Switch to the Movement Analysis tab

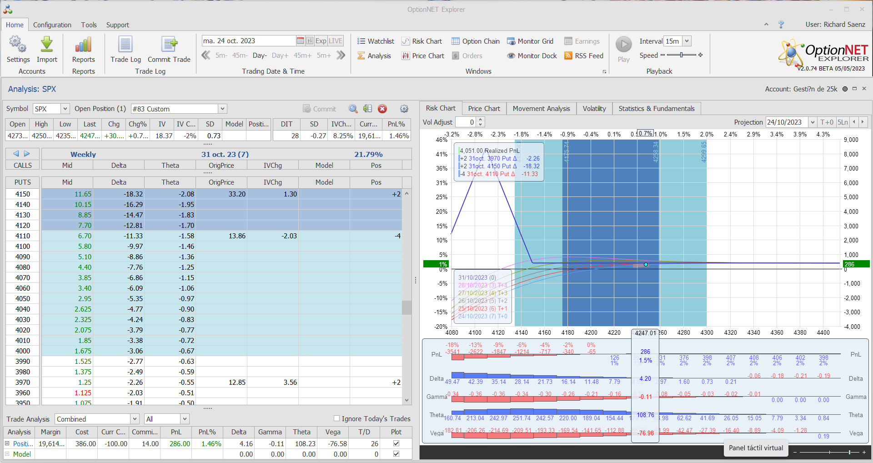(x=541, y=109)
